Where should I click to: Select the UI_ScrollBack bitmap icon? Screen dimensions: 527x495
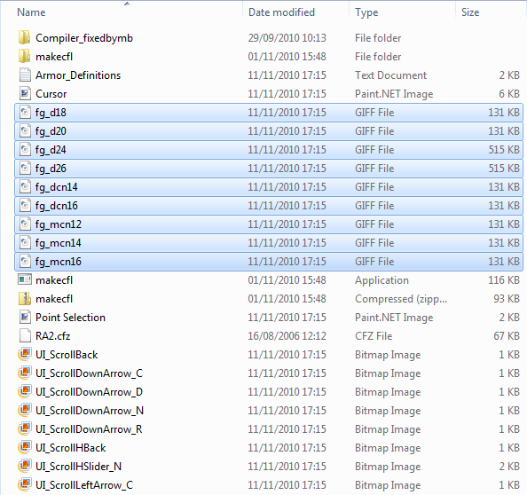coord(25,354)
